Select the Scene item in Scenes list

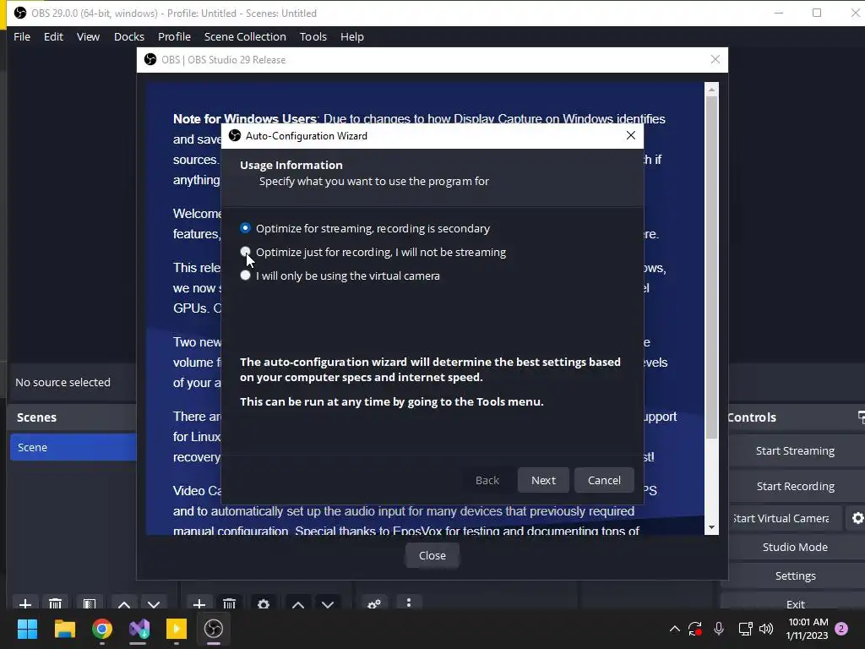[x=73, y=447]
